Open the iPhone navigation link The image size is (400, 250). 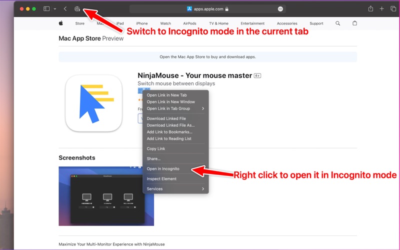point(142,23)
